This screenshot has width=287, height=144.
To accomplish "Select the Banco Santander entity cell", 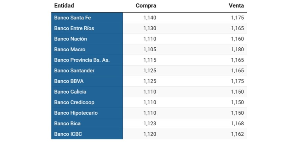I will (74, 71).
